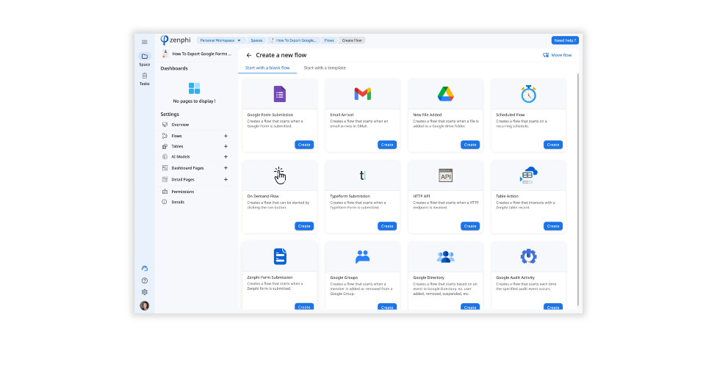Add a dashboard page with its plus

(226, 168)
